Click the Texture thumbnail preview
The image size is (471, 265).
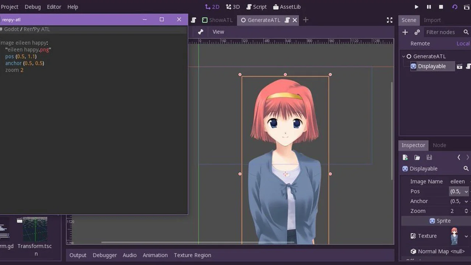[x=455, y=236]
